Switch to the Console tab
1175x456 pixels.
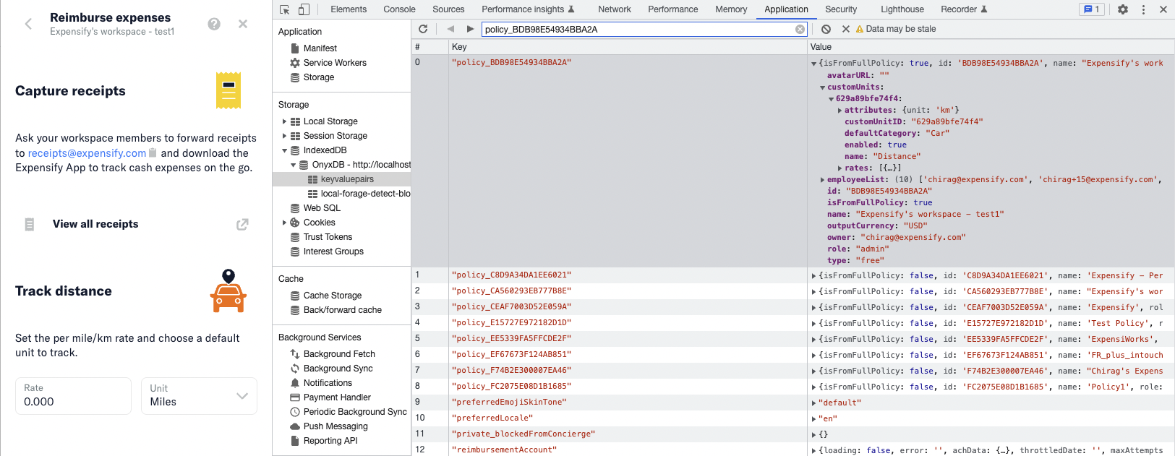pos(399,9)
